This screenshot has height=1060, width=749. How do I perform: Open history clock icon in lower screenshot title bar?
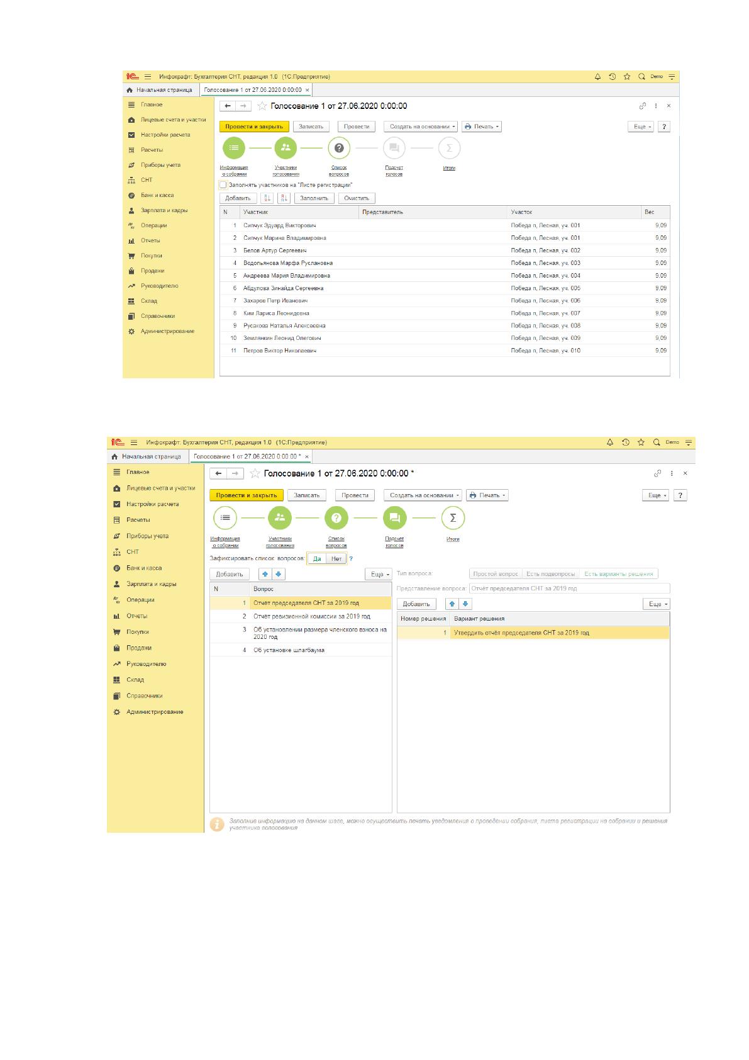tap(626, 443)
